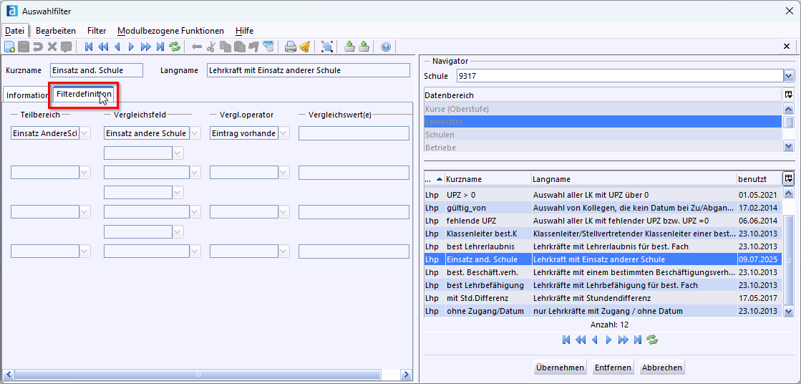Skip forward one page in main toolbar
This screenshot has width=801, height=384.
(146, 47)
